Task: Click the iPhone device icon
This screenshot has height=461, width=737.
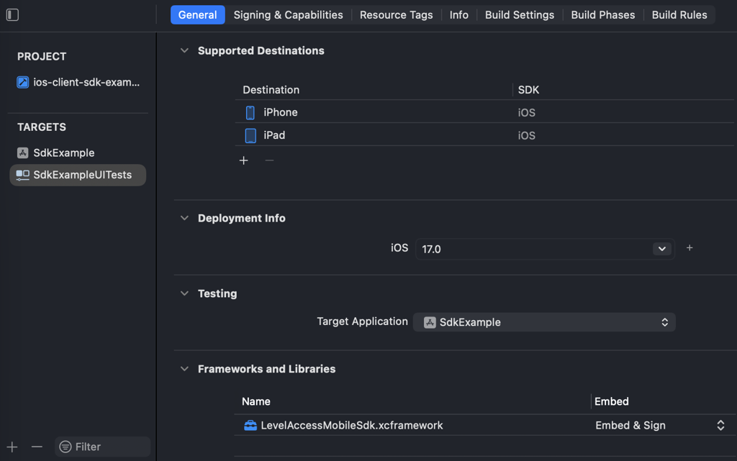Action: tap(250, 113)
